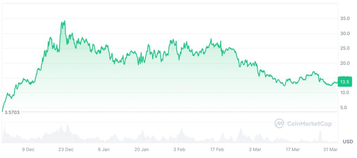Select the 25.0 price axis label
This screenshot has width=357, height=158.
[345, 48]
